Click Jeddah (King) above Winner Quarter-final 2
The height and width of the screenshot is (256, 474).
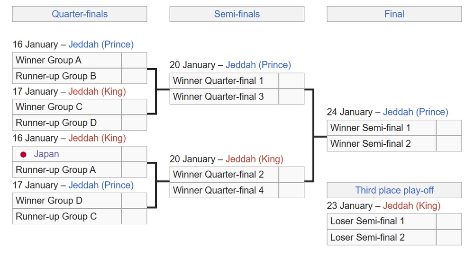[255, 159]
